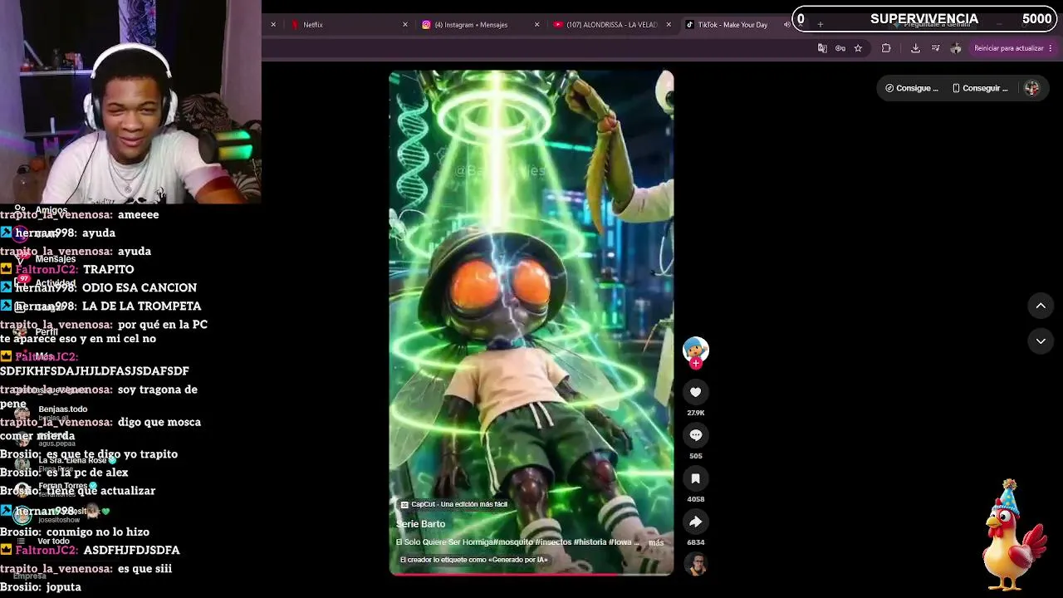Viewport: 1063px width, 598px height.
Task: Bookmark this page with the star icon
Action: coord(858,48)
